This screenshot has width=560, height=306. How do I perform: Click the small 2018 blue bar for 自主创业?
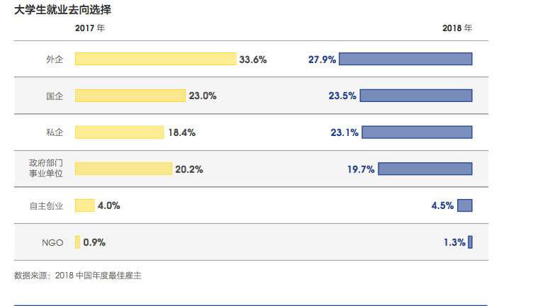pos(465,205)
